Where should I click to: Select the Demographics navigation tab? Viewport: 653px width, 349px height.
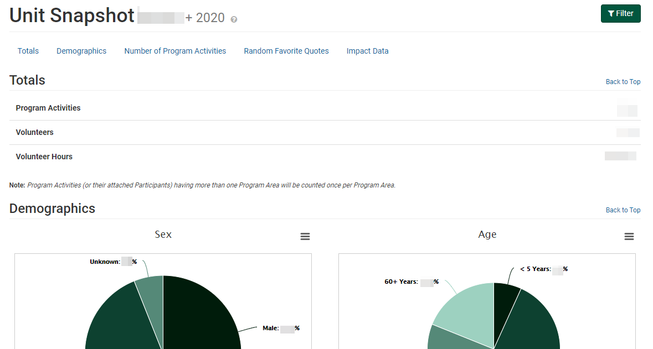coord(81,51)
